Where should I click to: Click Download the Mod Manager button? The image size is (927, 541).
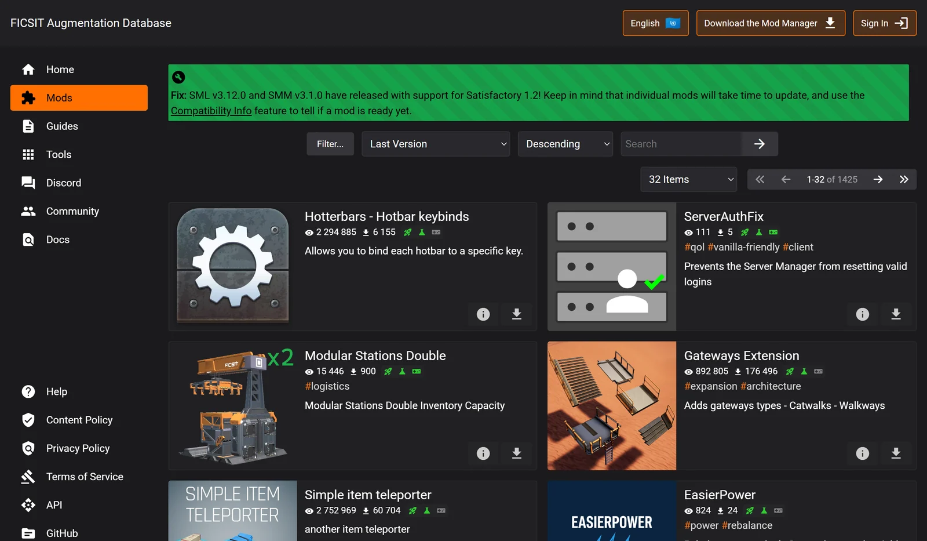click(x=771, y=23)
